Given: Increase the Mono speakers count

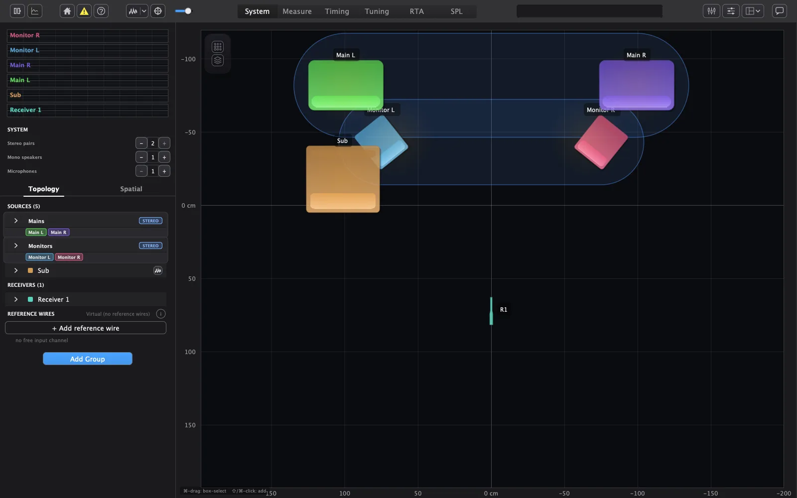Looking at the screenshot, I should point(164,157).
